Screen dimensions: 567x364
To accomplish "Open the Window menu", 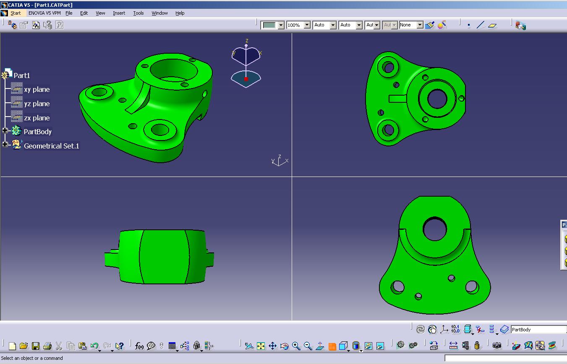I will 159,13.
